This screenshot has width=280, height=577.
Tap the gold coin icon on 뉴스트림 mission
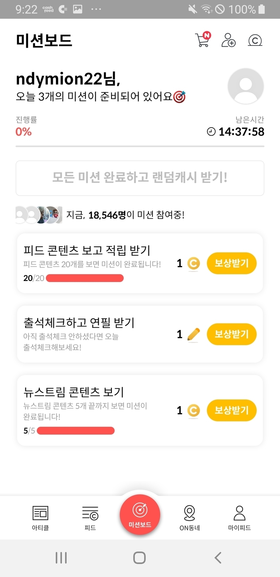tap(194, 411)
